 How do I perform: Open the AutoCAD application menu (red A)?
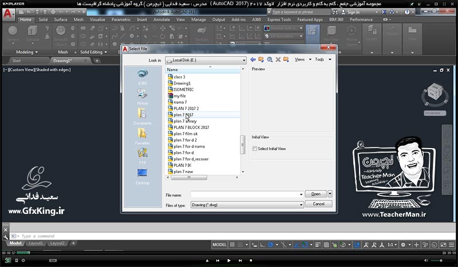(x=8, y=14)
